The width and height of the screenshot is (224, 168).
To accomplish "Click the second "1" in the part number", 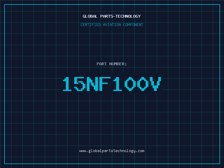I will tap(118, 84).
